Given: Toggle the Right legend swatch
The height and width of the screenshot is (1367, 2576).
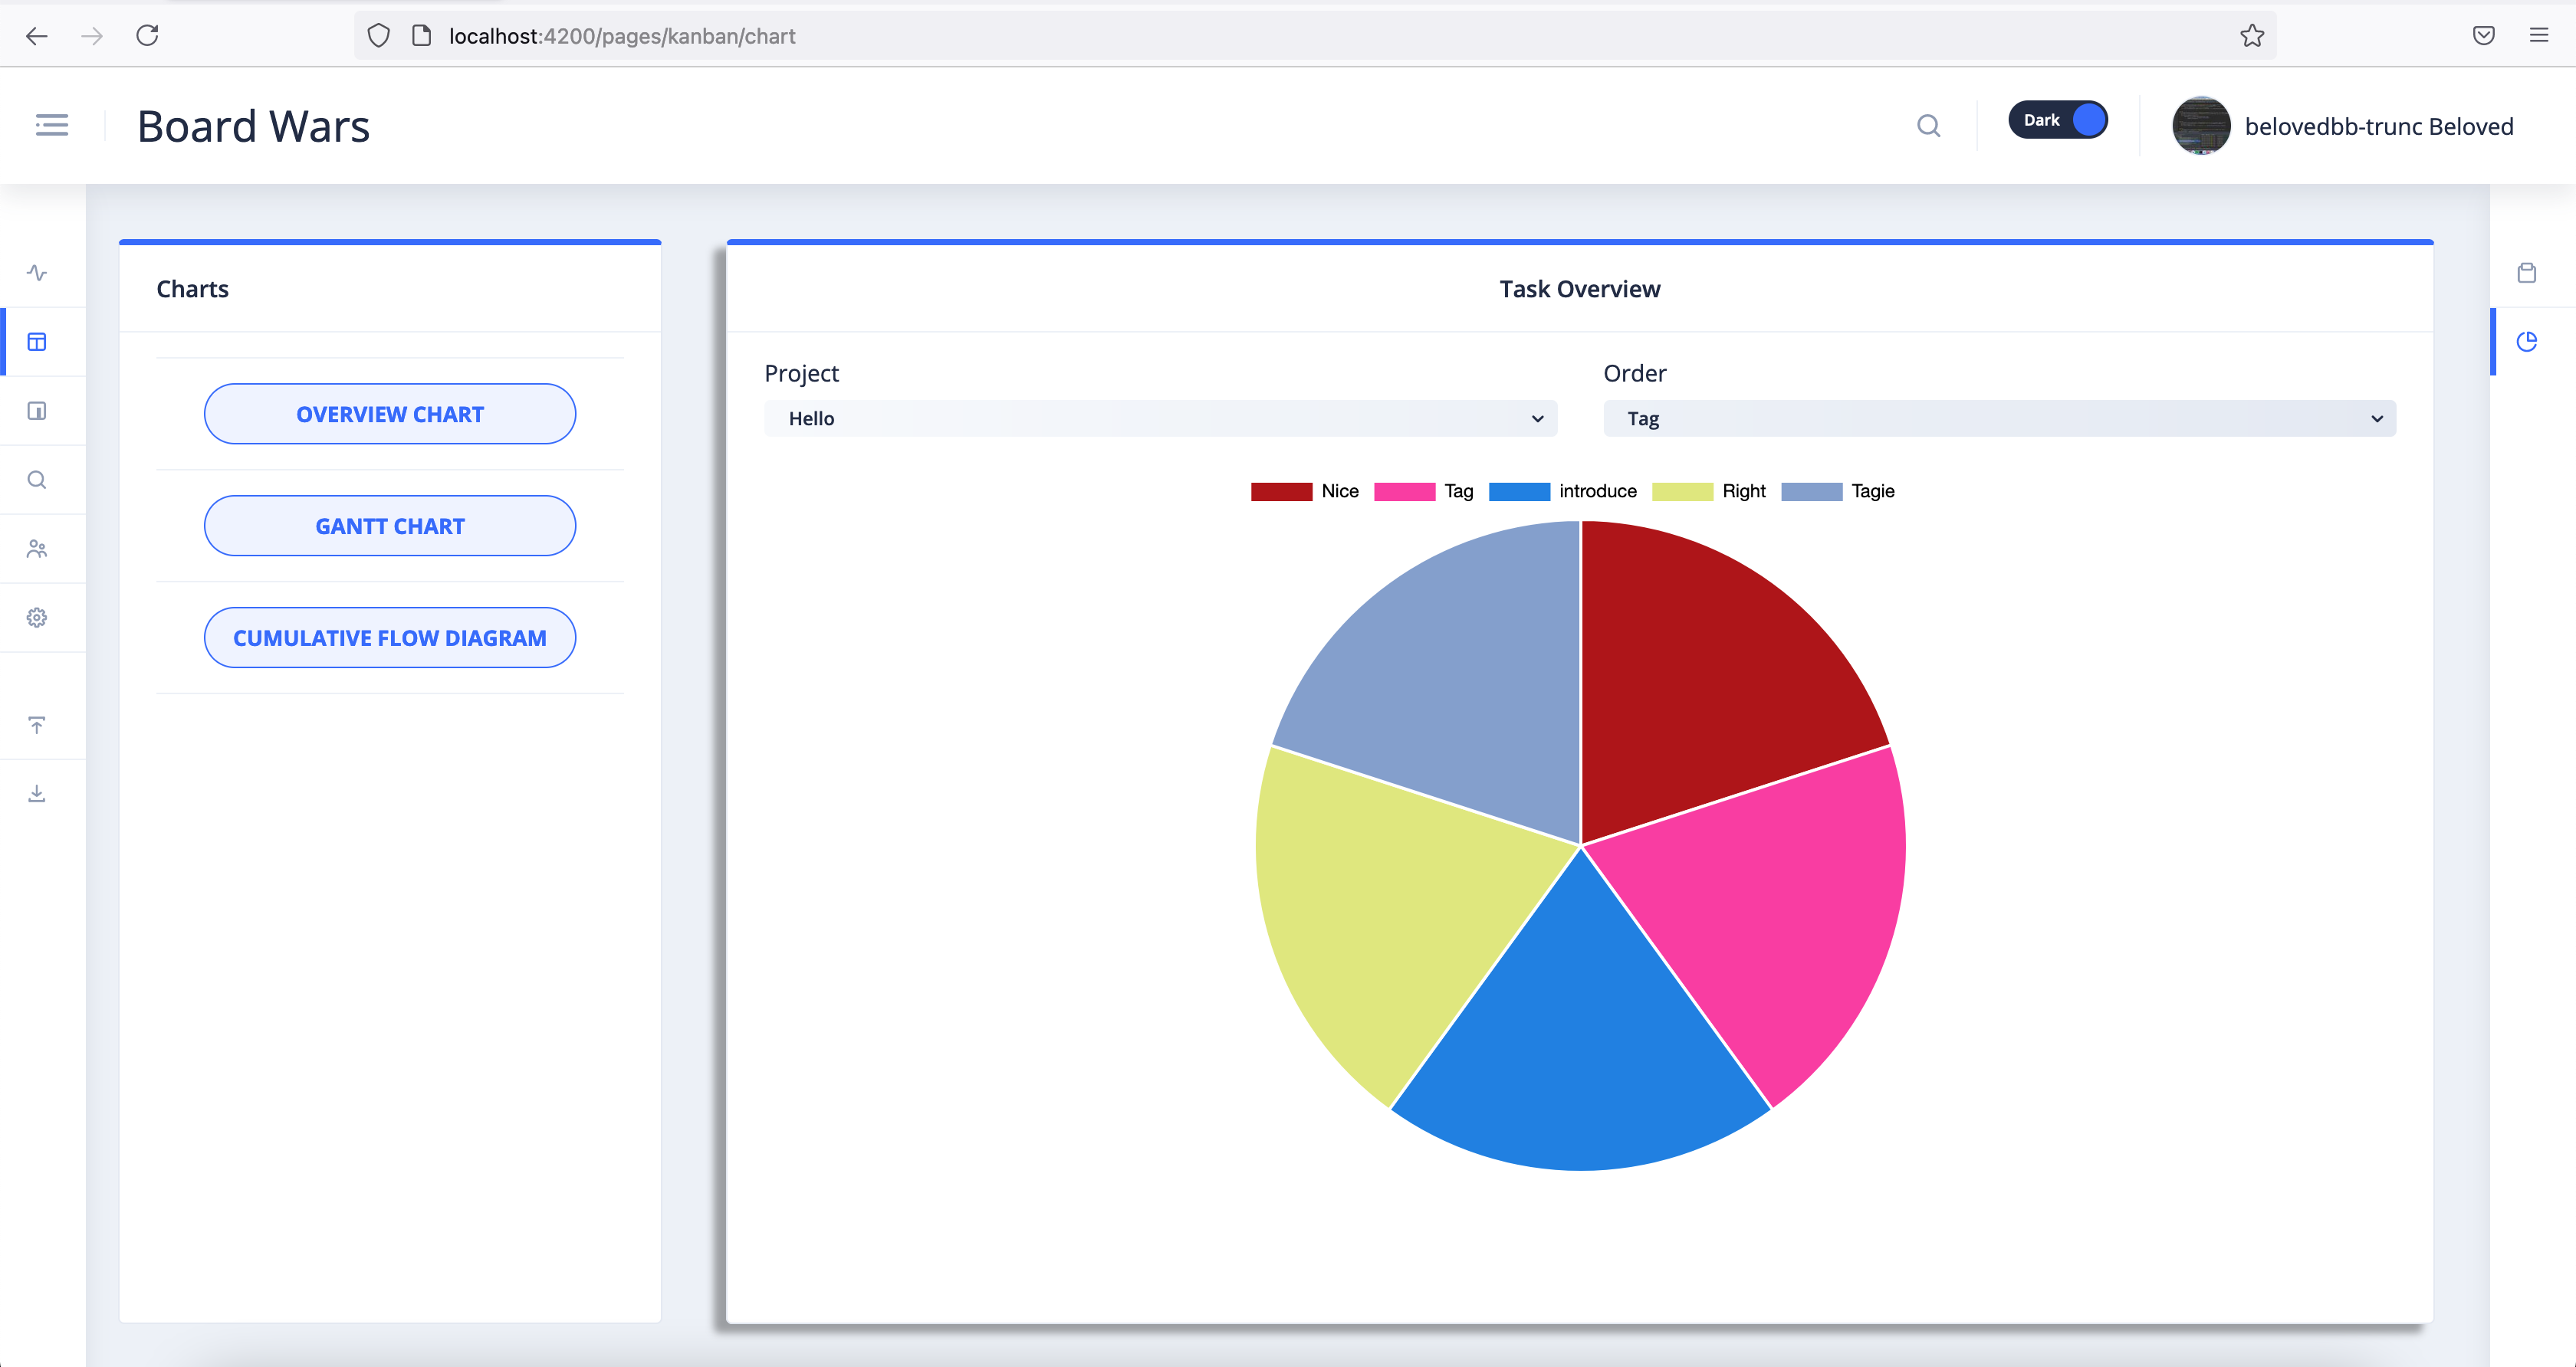Looking at the screenshot, I should click(1682, 492).
